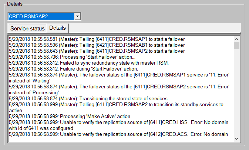Click log line 'Processing 'Make Active' action...'

tap(71, 116)
